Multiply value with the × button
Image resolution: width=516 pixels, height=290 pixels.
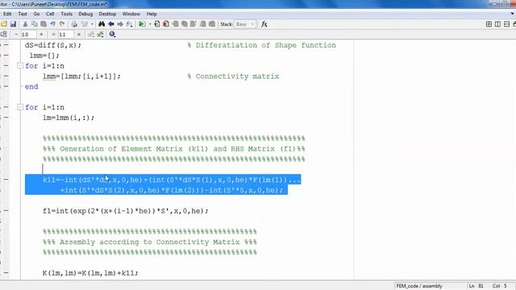click(x=79, y=34)
